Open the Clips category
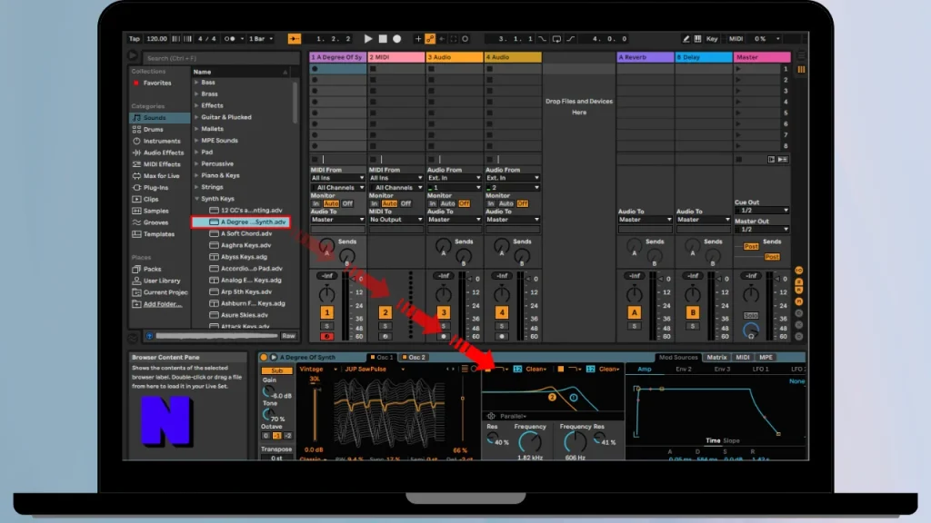Screen dimensions: 931x523 coord(151,199)
